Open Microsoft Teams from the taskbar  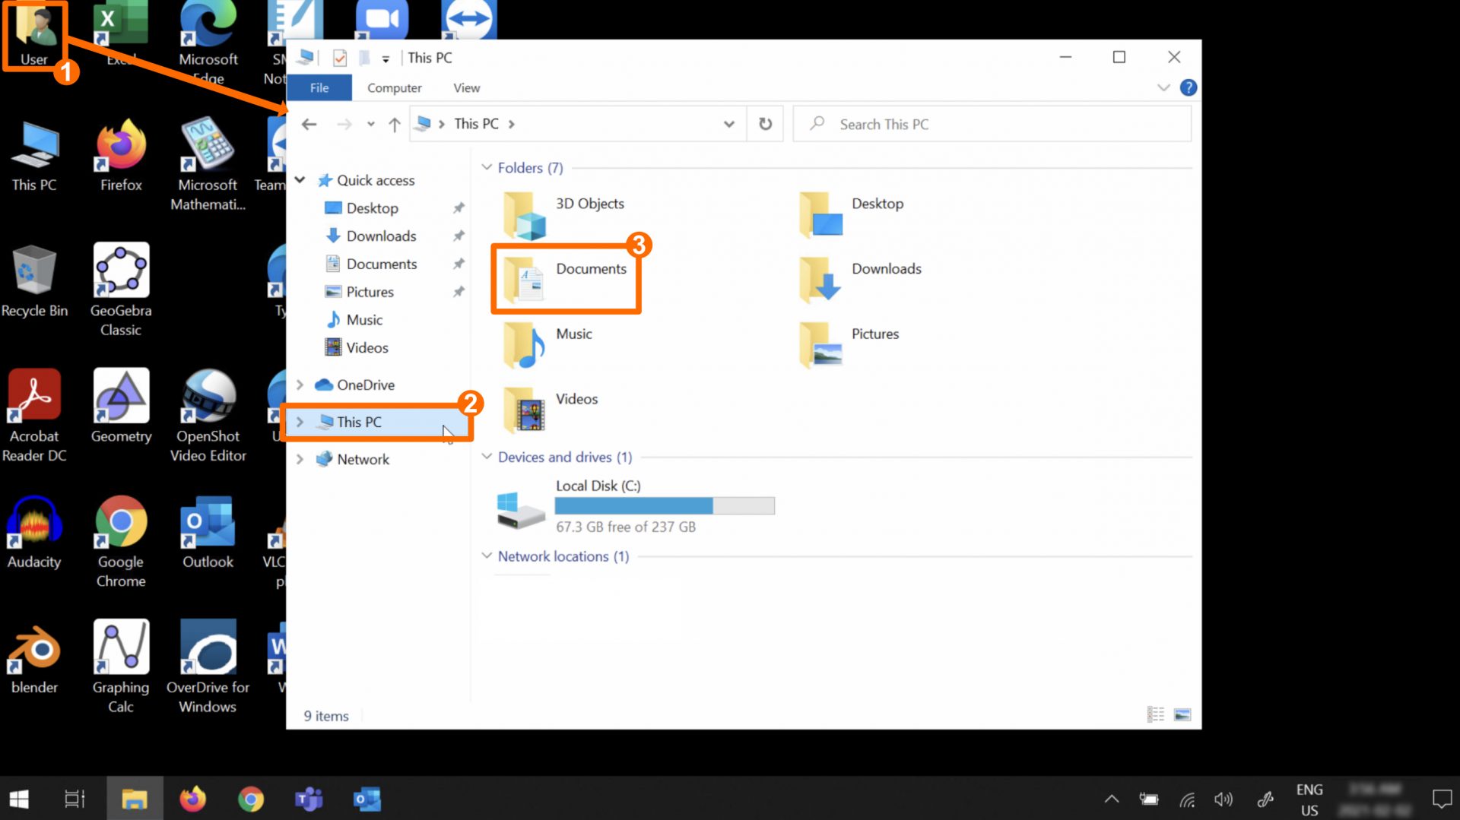click(x=308, y=799)
